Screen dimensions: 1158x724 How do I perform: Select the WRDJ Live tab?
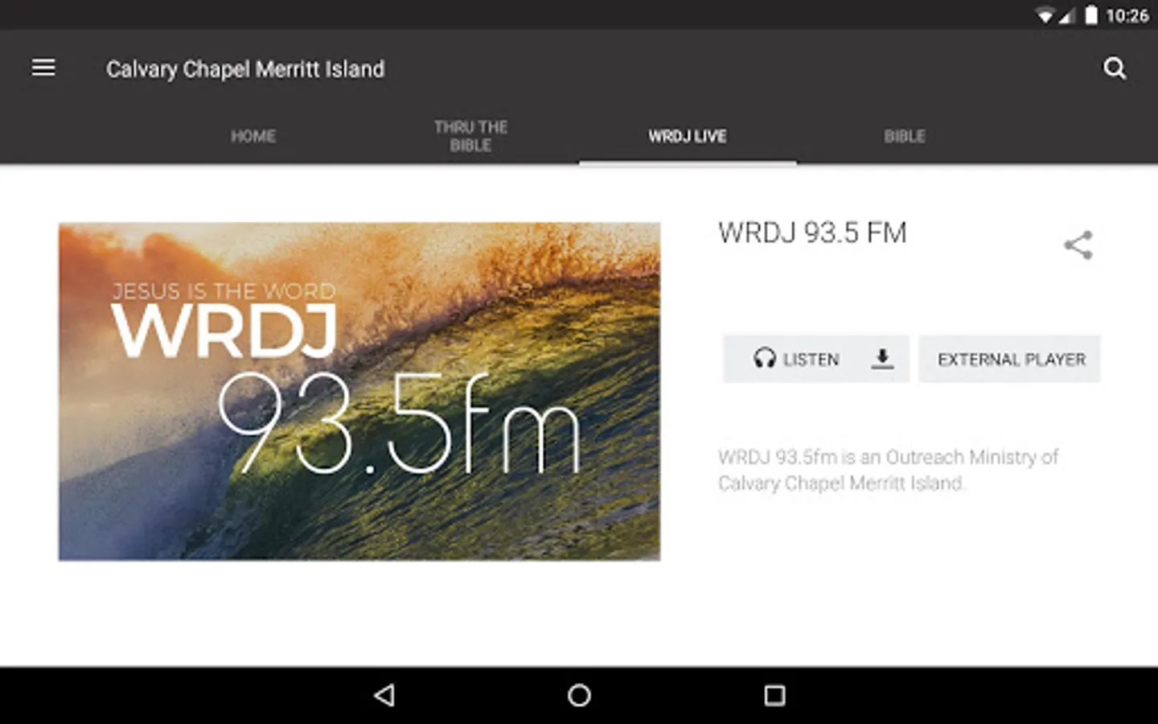tap(688, 136)
